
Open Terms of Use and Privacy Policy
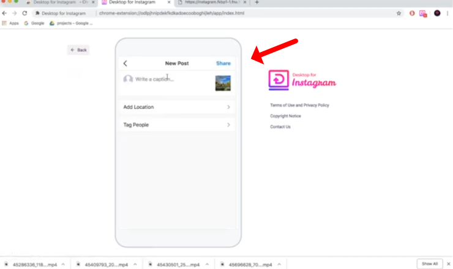click(299, 105)
